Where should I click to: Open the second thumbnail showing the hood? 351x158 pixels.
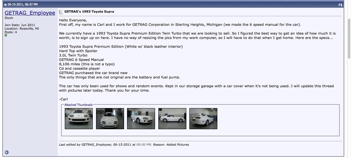pyautogui.click(x=110, y=119)
